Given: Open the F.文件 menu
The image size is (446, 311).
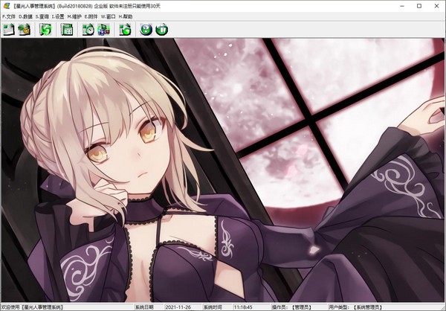Looking at the screenshot, I should pos(10,16).
